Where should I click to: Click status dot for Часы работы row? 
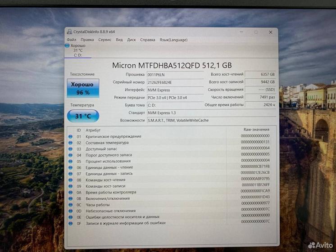tap(70, 205)
